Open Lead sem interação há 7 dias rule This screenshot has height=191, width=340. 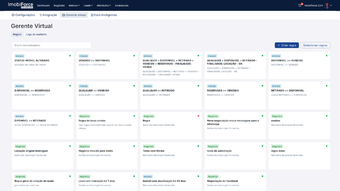pos(107,182)
